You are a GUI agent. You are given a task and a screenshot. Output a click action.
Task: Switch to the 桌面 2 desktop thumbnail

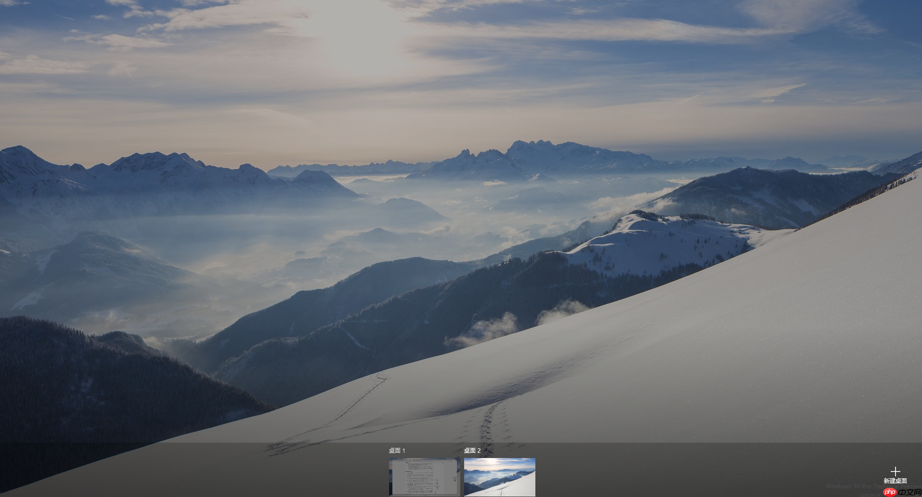[499, 477]
